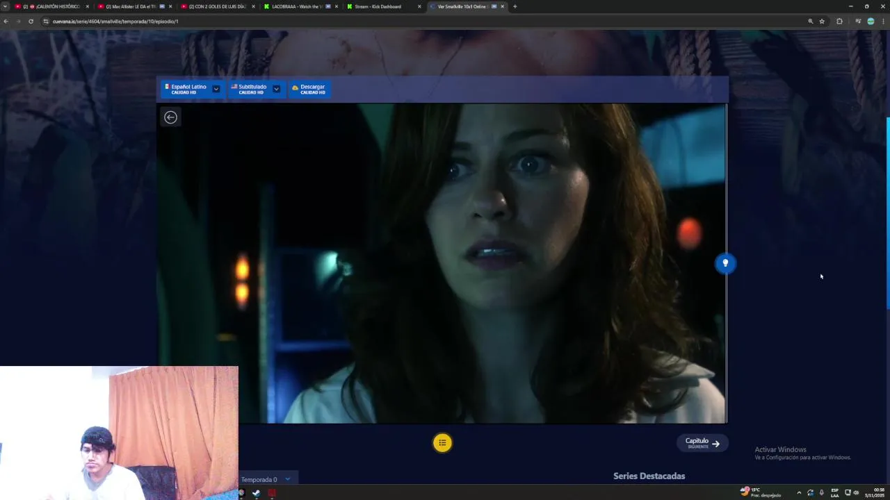Close the Stream - Kick Dashboard tab
The height and width of the screenshot is (500, 890).
(x=419, y=6)
